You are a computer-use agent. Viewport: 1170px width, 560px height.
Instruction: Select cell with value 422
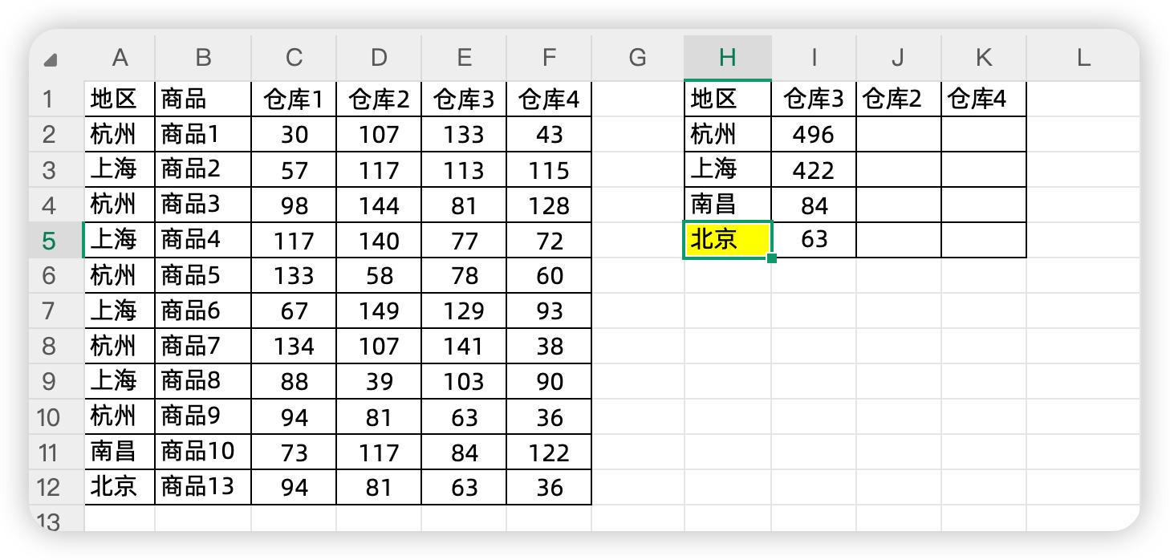pos(814,170)
